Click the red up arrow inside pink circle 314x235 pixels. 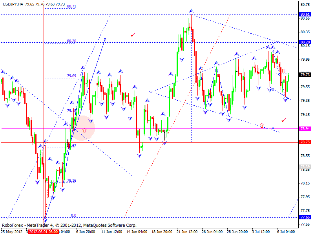84,130
